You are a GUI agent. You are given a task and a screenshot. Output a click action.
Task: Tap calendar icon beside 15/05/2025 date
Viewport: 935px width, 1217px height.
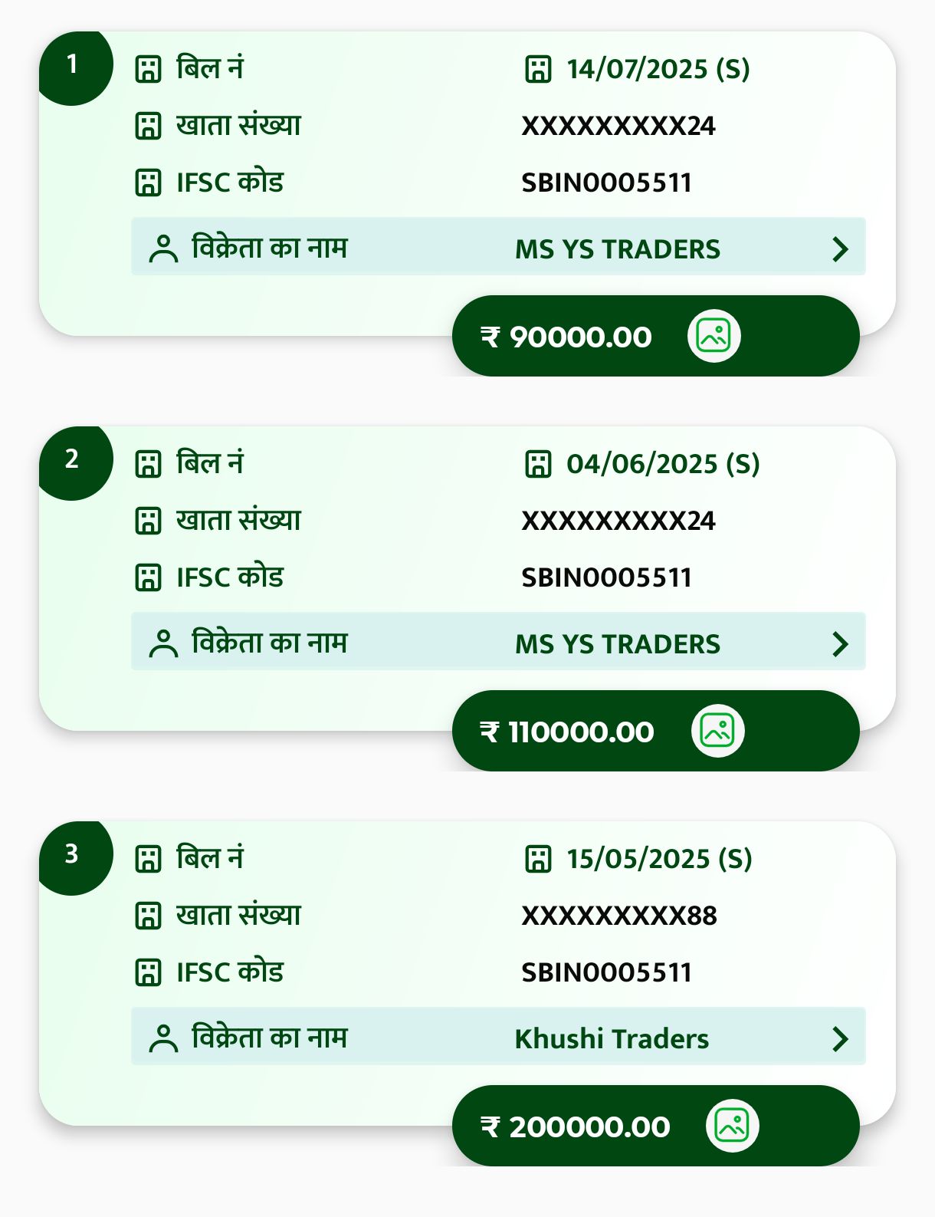538,859
